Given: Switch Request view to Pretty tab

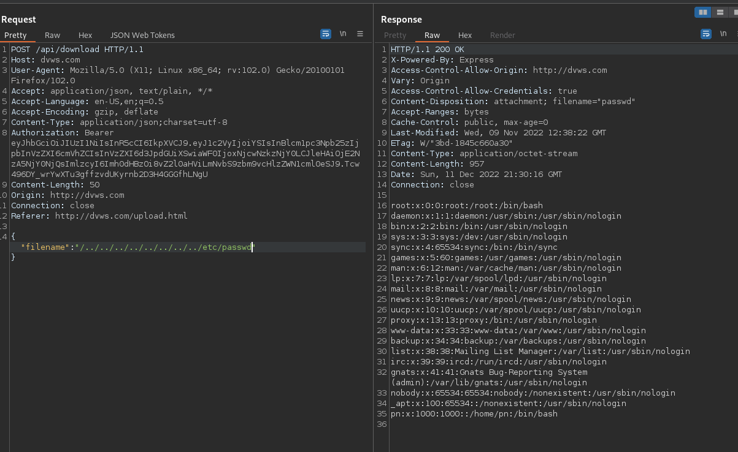Looking at the screenshot, I should 15,36.
